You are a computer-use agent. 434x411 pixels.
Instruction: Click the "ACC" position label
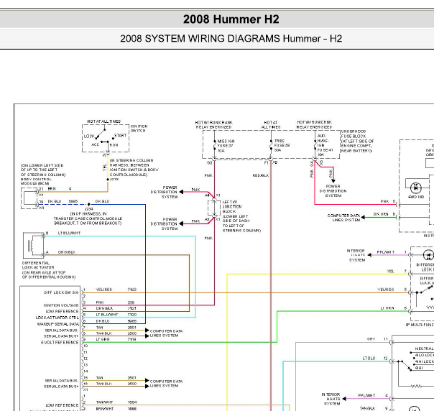(x=96, y=144)
